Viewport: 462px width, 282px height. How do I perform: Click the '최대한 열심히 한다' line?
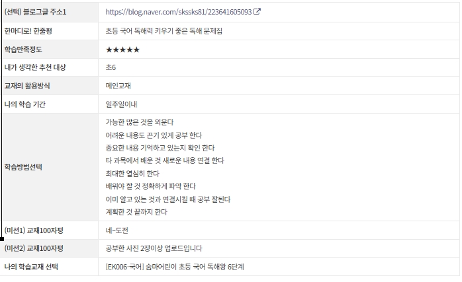[132, 174]
